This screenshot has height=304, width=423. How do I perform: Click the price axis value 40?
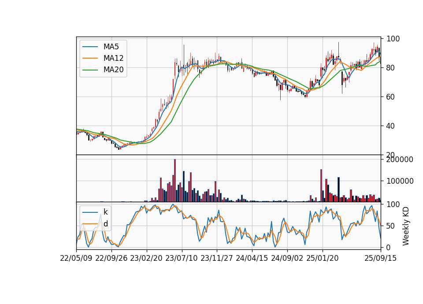pyautogui.click(x=390, y=126)
